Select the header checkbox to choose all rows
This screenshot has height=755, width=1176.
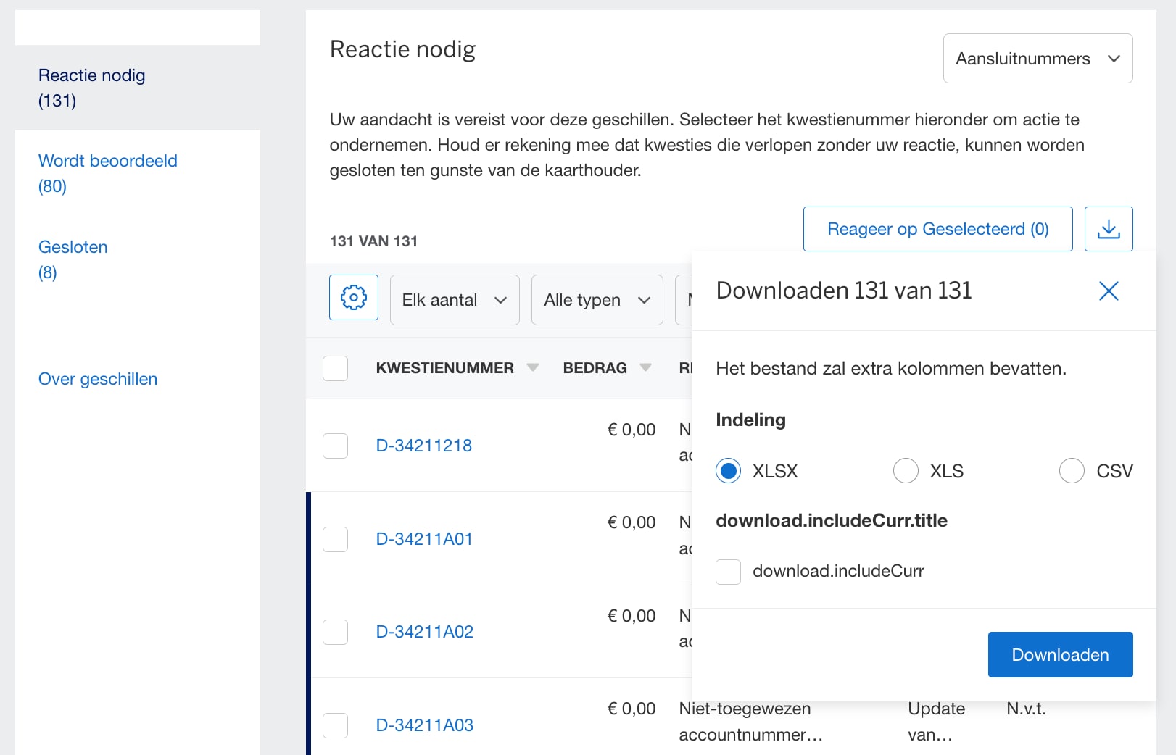click(335, 368)
